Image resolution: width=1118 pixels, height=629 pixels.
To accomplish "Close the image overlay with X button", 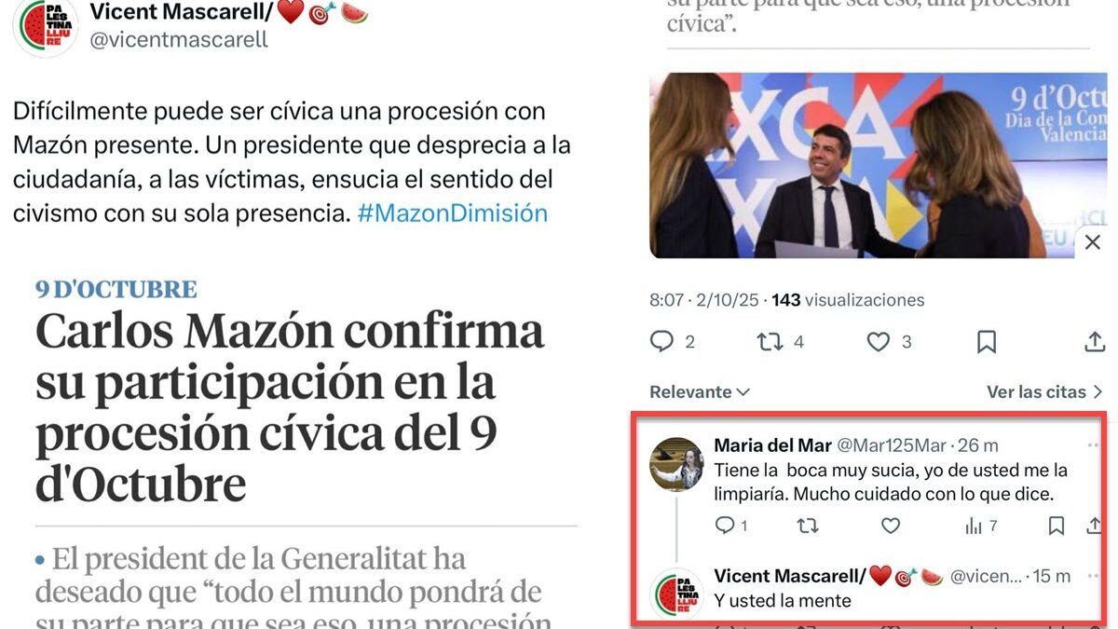I will point(1093,242).
